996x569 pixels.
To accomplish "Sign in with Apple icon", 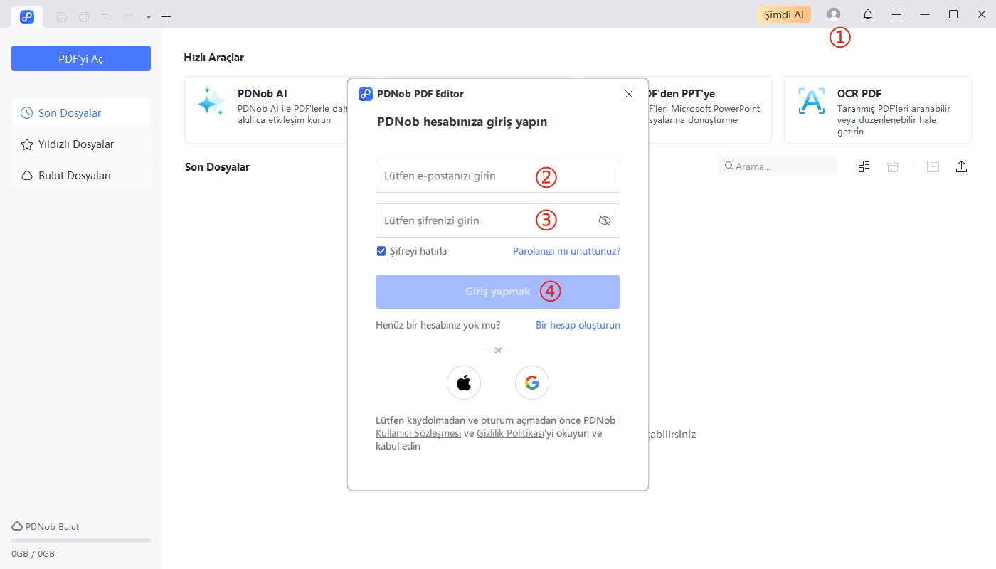I will 464,383.
